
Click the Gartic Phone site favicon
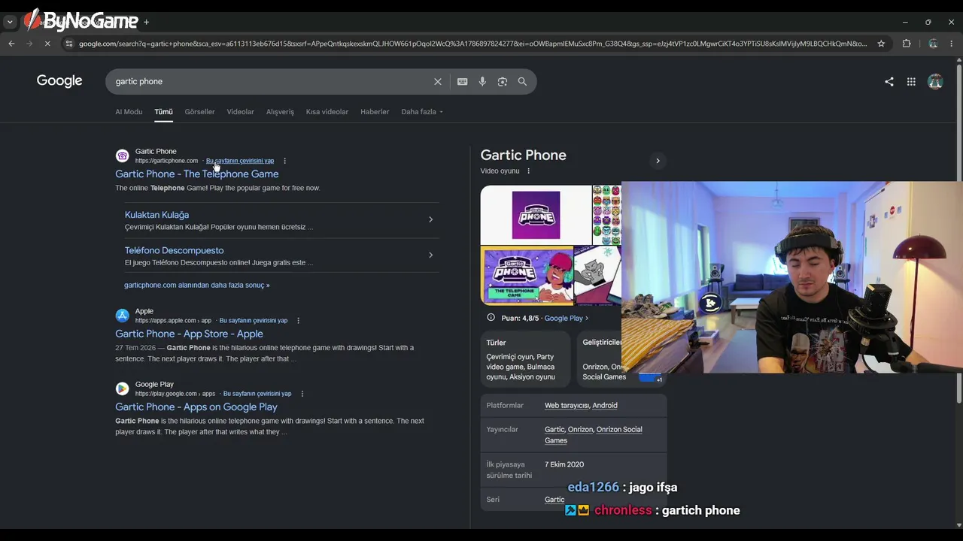pyautogui.click(x=122, y=156)
